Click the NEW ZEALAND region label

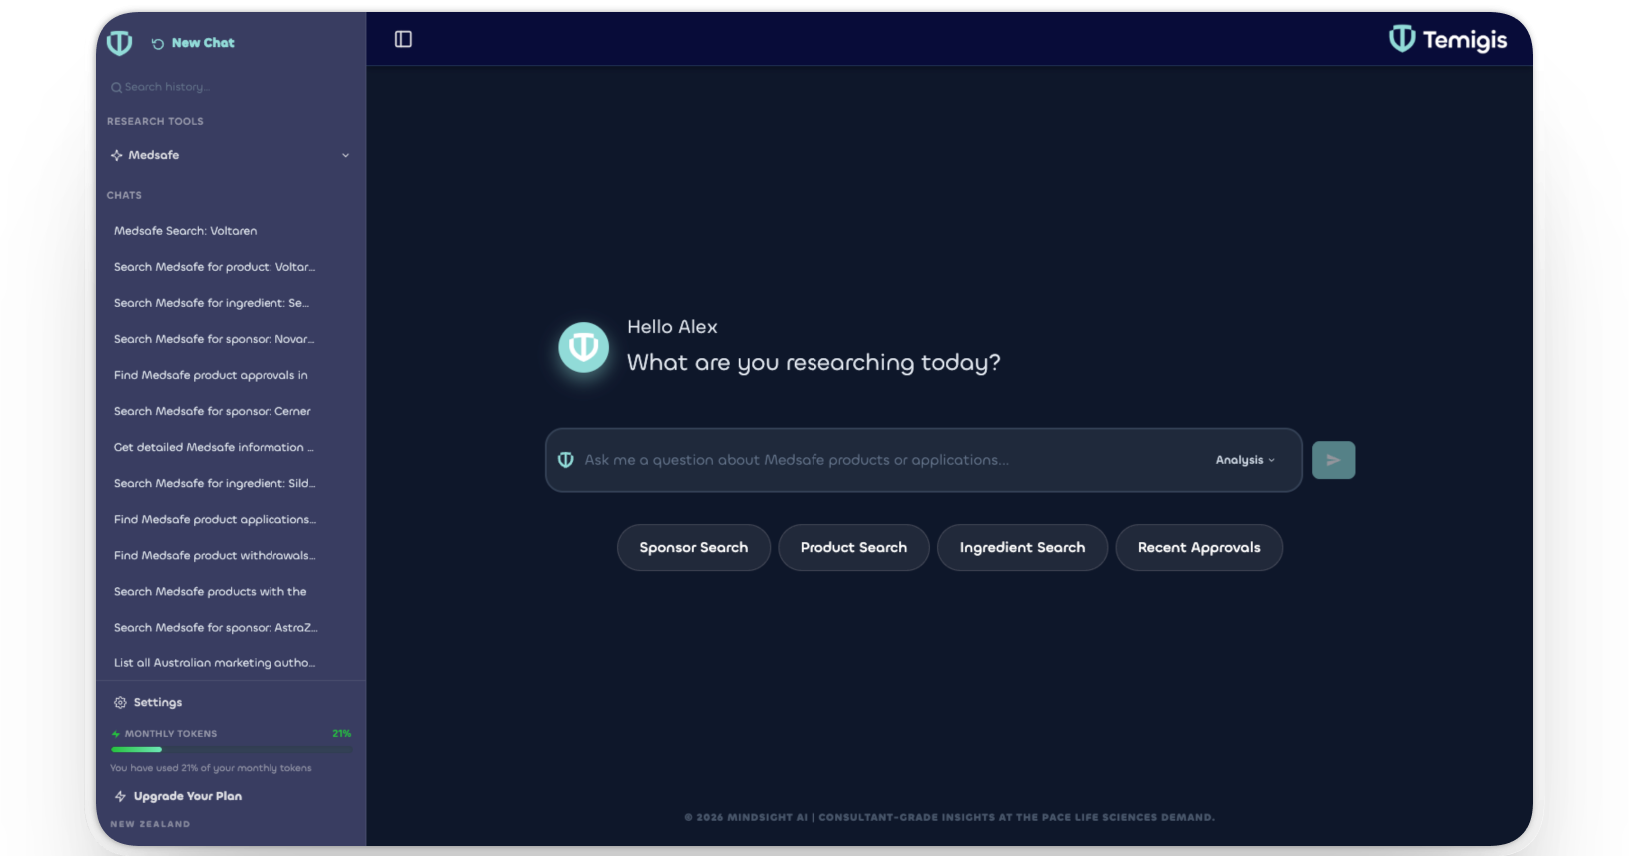pos(150,824)
